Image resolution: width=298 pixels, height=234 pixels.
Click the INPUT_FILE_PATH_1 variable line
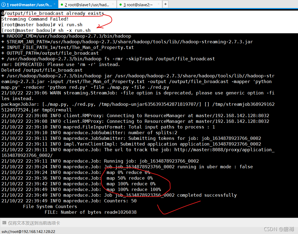point(67,48)
